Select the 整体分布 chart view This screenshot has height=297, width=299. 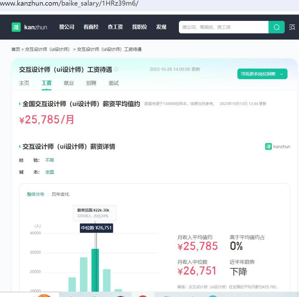35,194
